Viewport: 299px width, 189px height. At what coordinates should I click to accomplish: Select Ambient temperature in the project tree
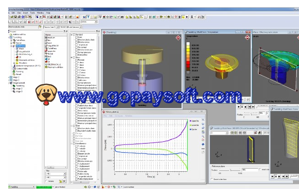coord(28,66)
